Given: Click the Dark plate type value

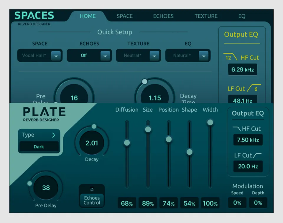Looking at the screenshot, I should tap(39, 146).
